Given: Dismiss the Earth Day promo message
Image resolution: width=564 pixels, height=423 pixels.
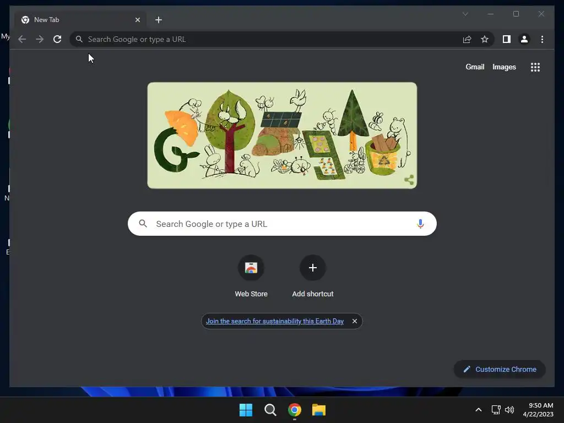Looking at the screenshot, I should [355, 321].
